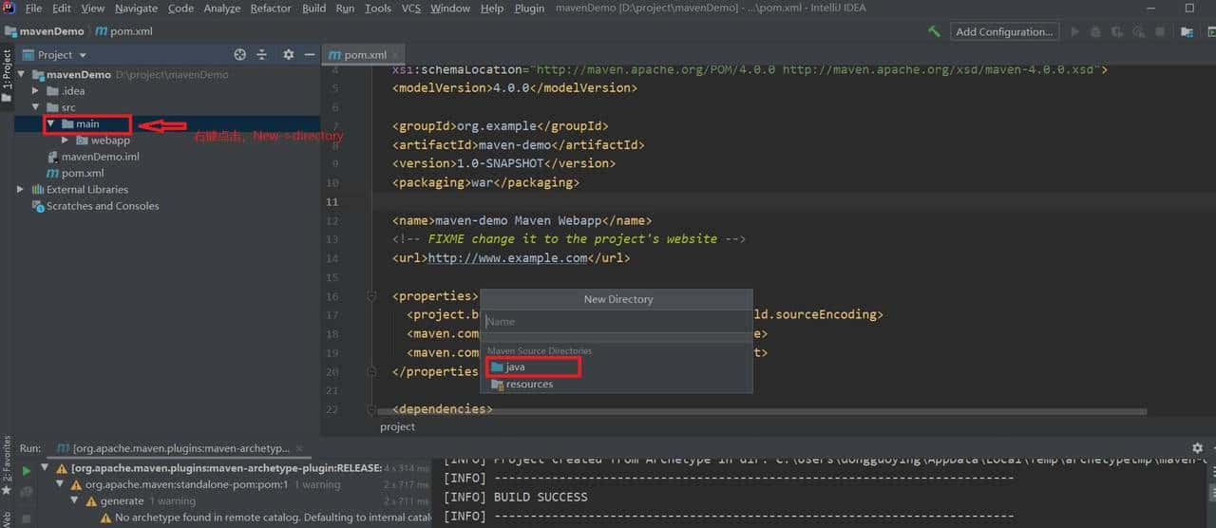Click the locate opened file crosshair icon
The image size is (1216, 528).
240,55
